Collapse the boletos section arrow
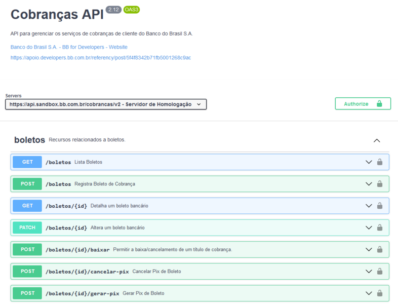 [x=377, y=140]
